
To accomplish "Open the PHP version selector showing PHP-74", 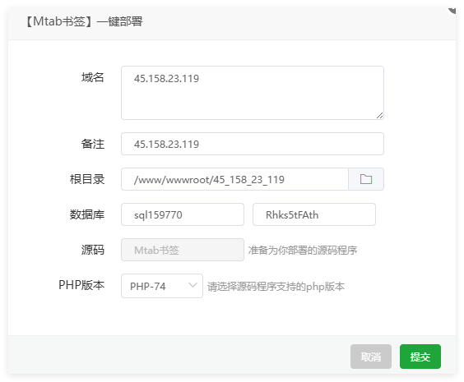I will [x=162, y=286].
